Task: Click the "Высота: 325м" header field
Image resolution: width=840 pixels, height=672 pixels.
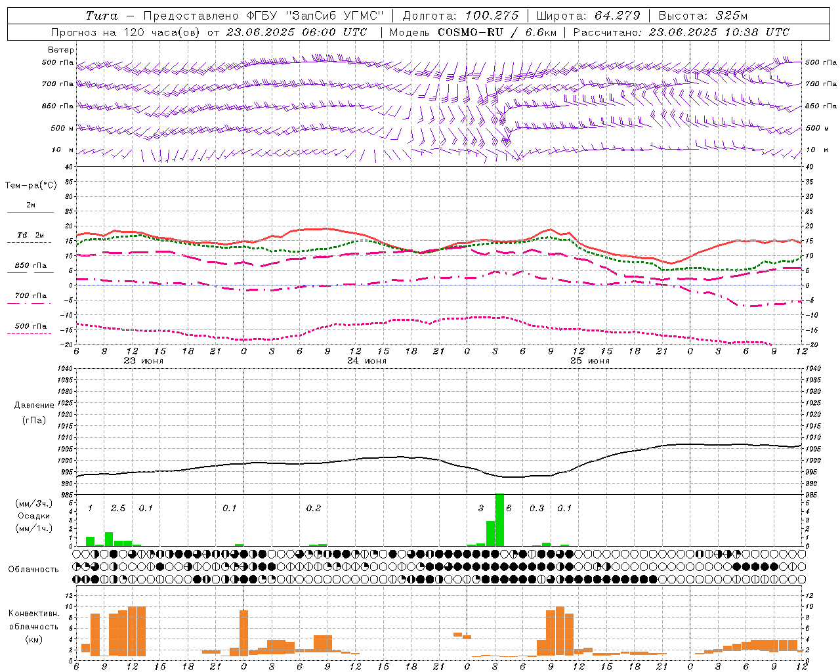Action: click(x=703, y=16)
